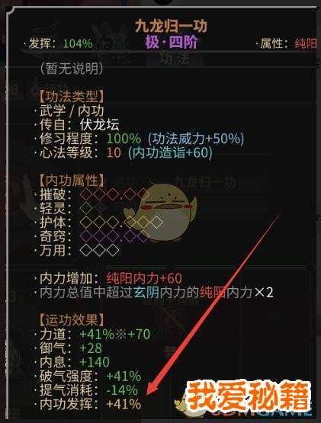The image size is (321, 423).
Task: Click the 运功效果 section header
Action: [71, 320]
